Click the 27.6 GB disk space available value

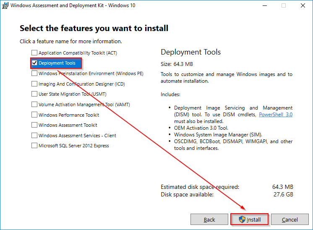click(283, 194)
